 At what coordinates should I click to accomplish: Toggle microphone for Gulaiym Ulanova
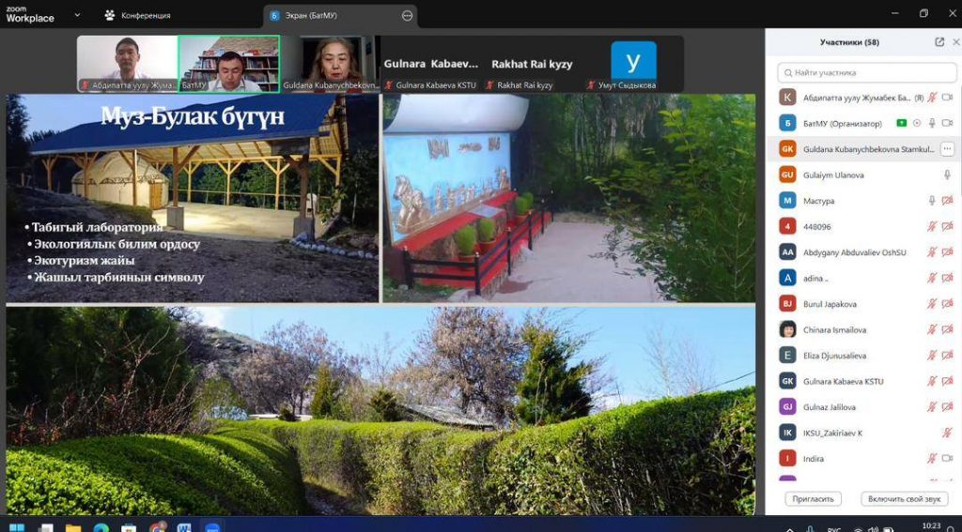(x=947, y=175)
